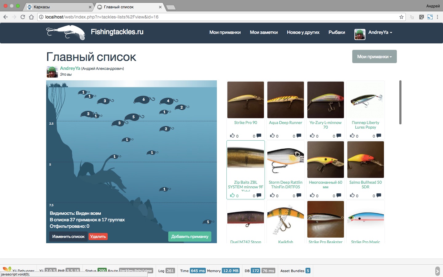Open comments for Liberty Lures Popsy

[x=379, y=136]
